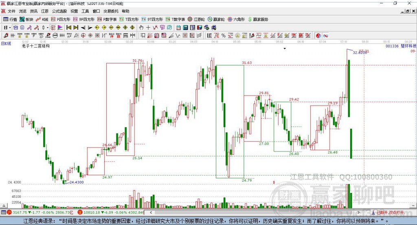Open the 江恩轮 Gann wheel
417x225 pixels.
tap(196, 19)
